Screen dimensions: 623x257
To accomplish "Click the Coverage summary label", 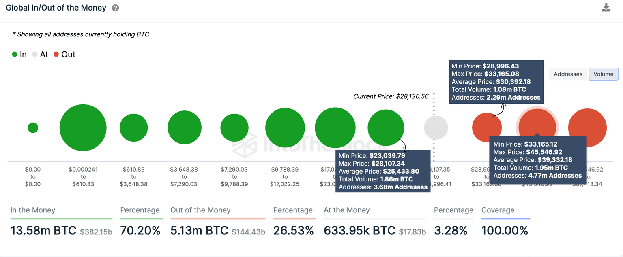I will pyautogui.click(x=498, y=210).
